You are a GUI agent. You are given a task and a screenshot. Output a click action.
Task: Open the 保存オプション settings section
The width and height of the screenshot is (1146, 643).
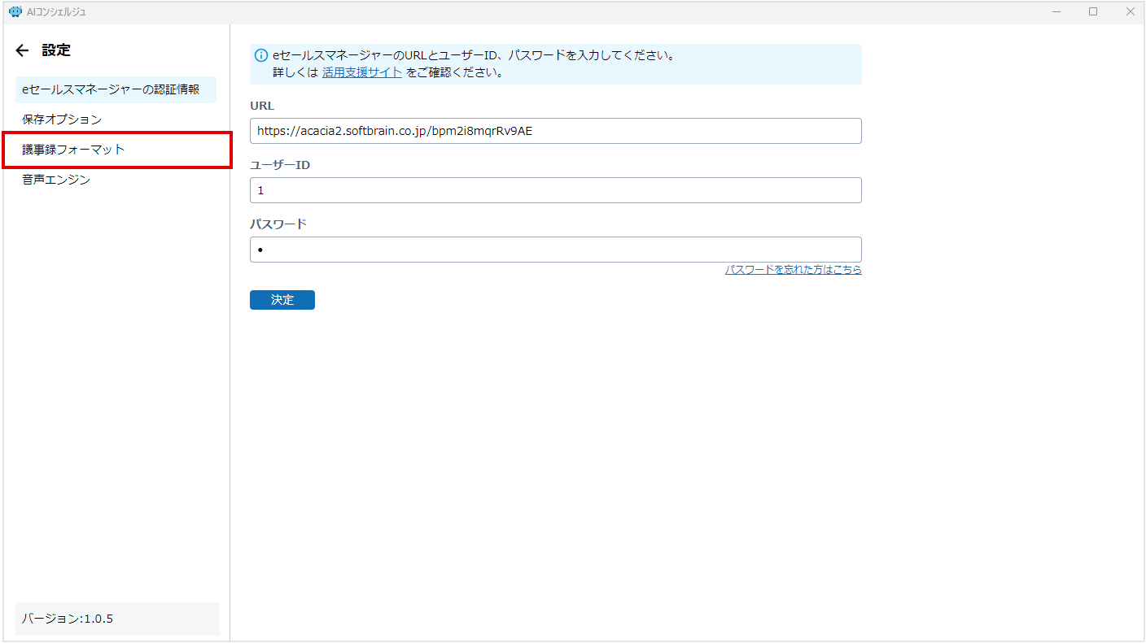point(62,119)
